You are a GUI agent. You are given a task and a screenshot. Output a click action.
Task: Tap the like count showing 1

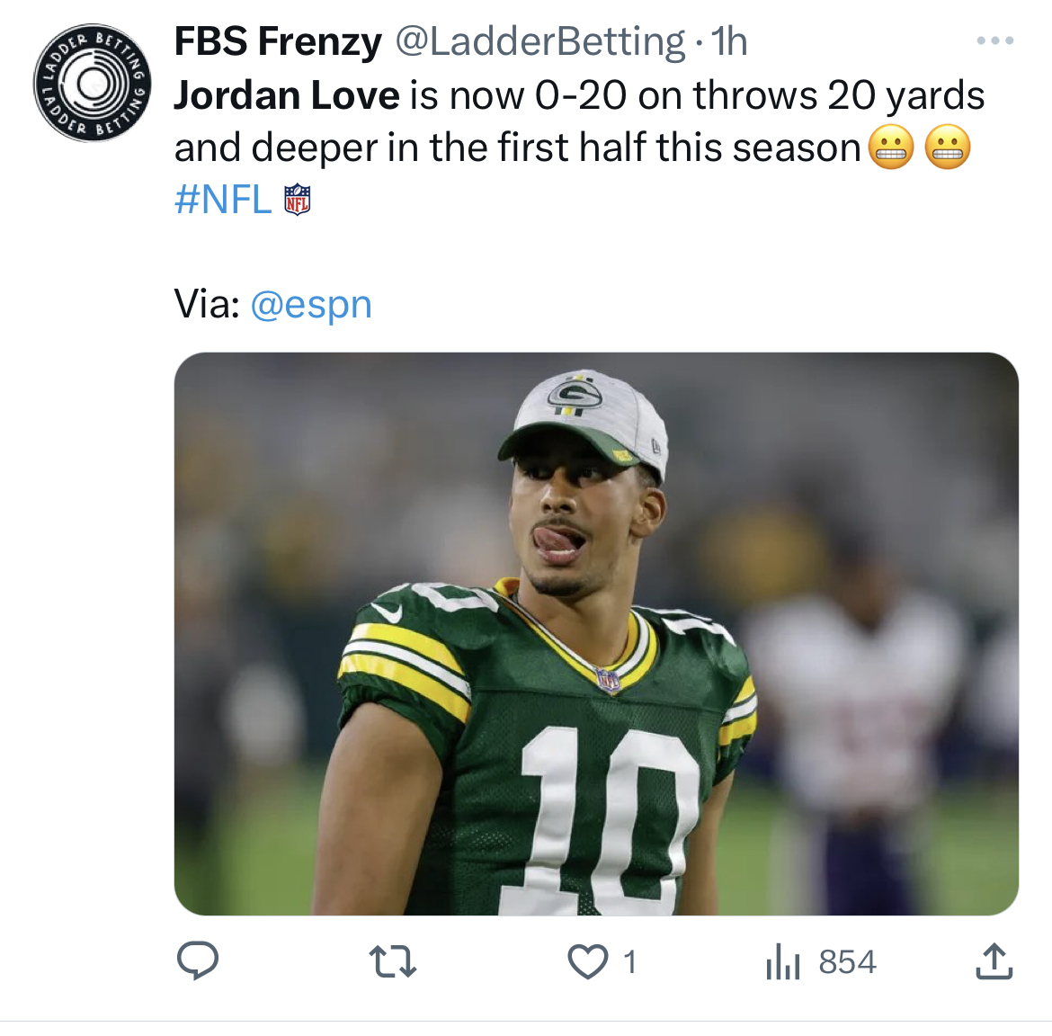click(x=629, y=961)
